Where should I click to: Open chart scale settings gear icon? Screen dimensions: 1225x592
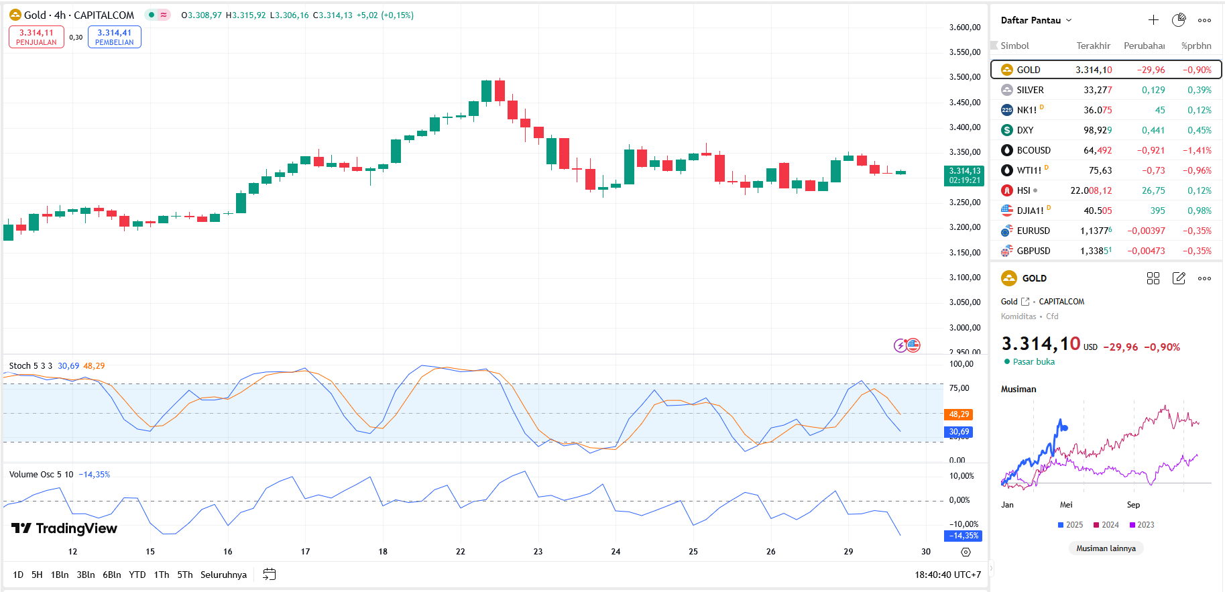[x=966, y=552]
